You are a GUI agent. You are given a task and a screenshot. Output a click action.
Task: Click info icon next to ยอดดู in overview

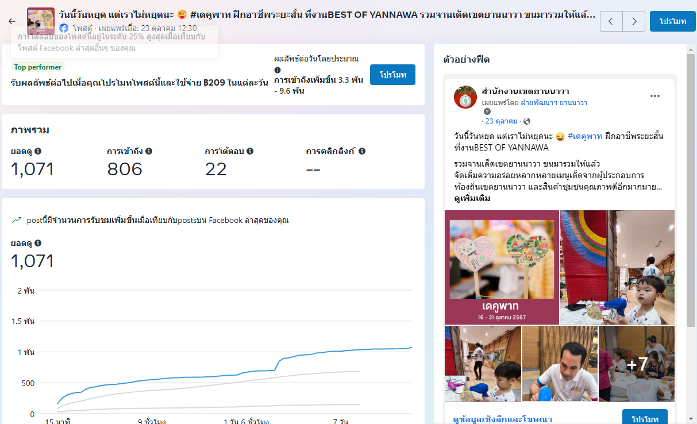pos(38,151)
